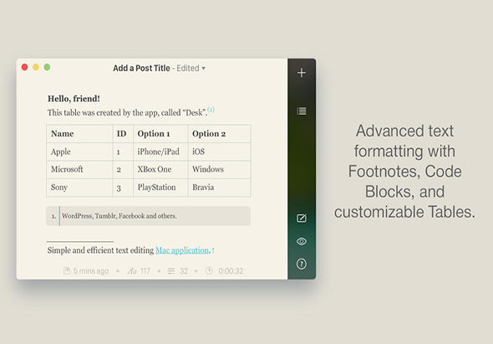Open help via question mark icon
Viewport: 493px width, 344px height.
coord(302,264)
